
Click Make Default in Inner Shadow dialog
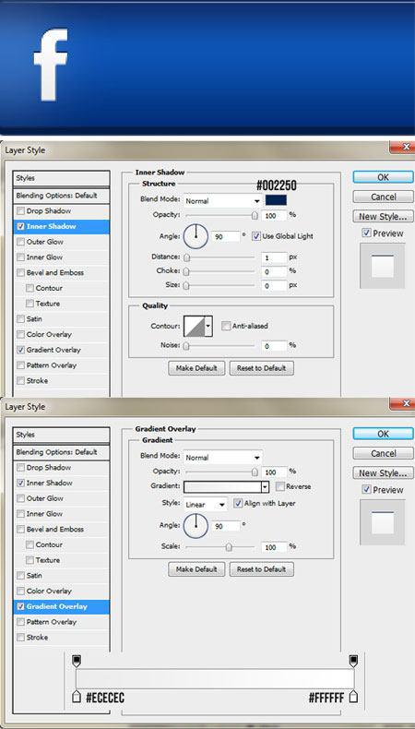196,368
